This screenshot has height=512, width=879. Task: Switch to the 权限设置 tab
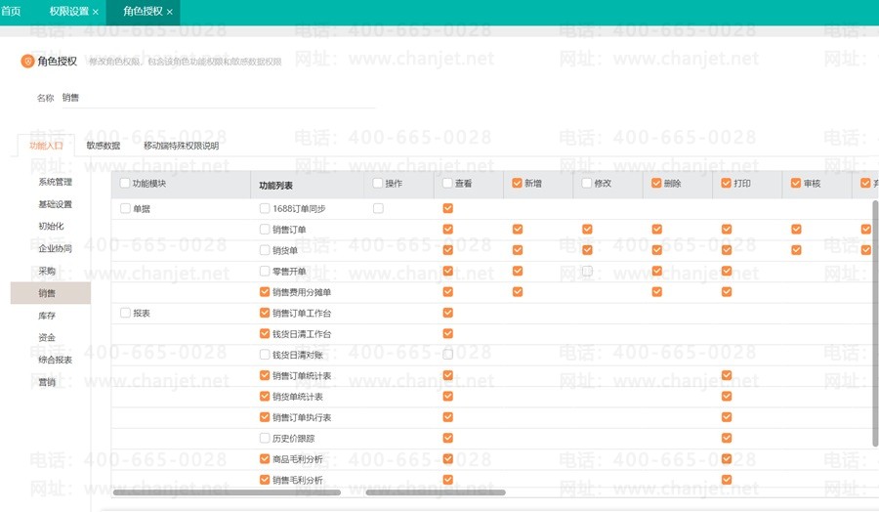pos(69,11)
